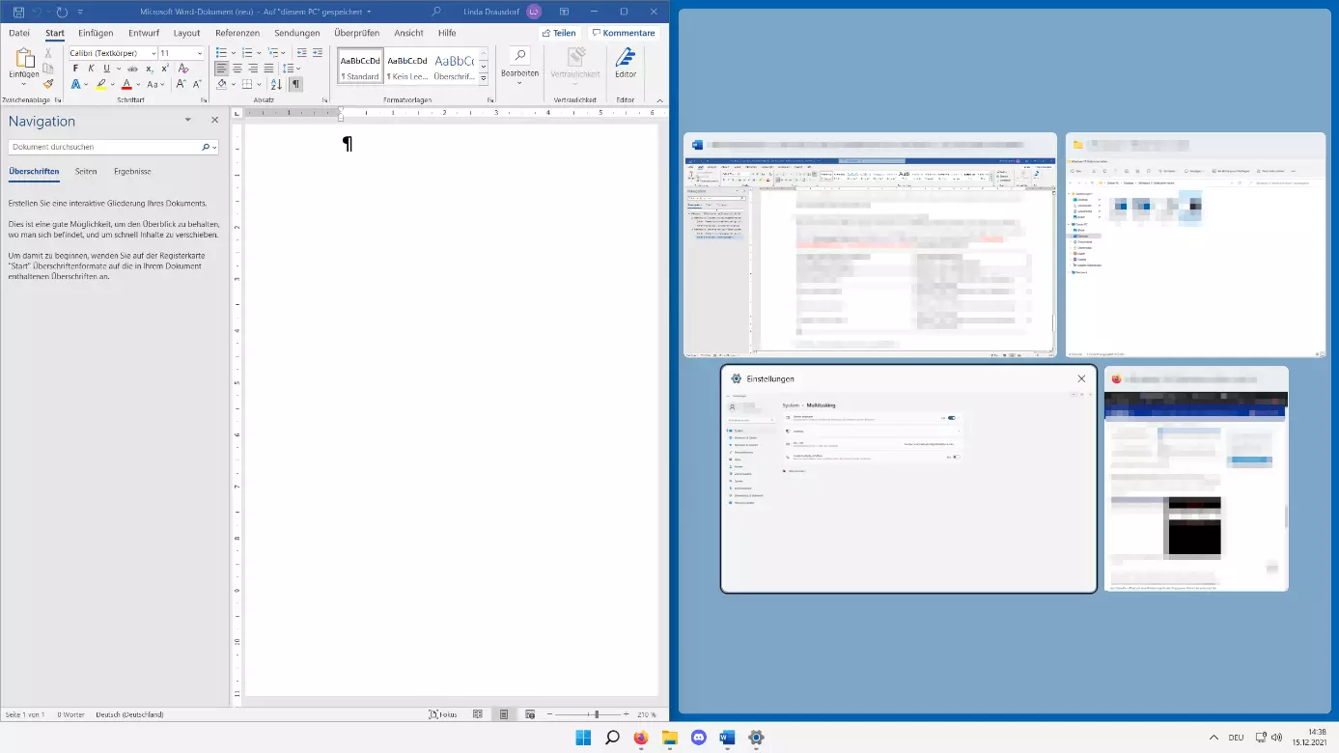The image size is (1339, 753).
Task: Toggle italic formatting (K)
Action: coord(91,69)
